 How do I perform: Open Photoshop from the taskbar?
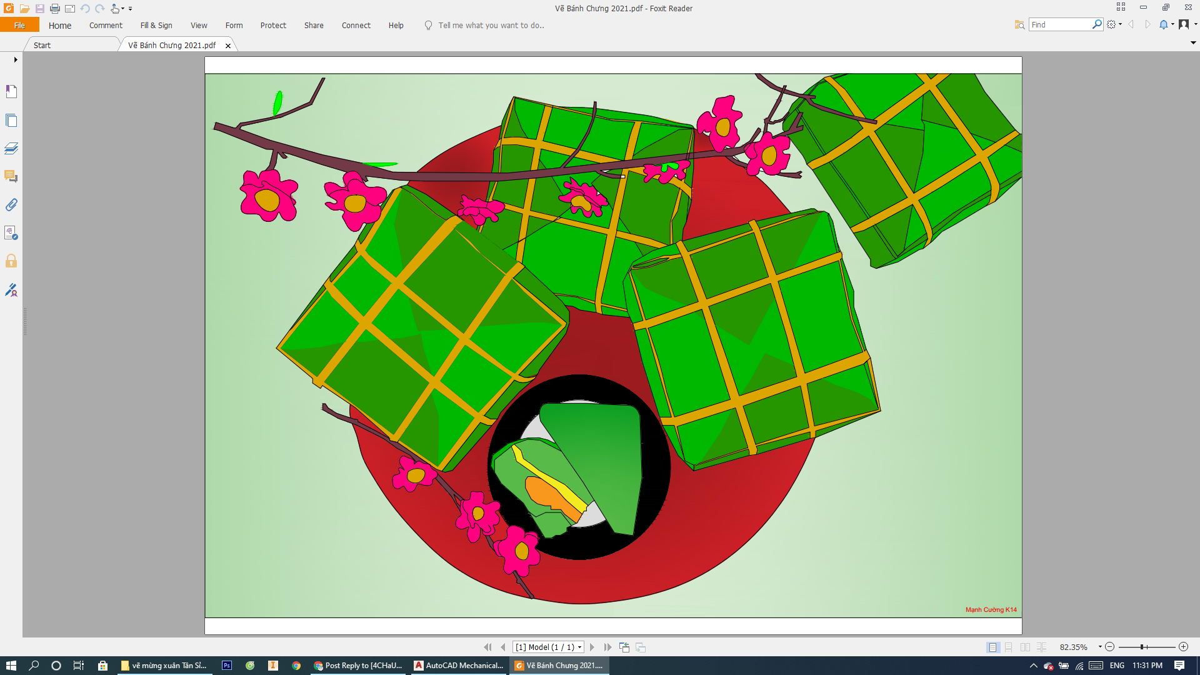pyautogui.click(x=227, y=666)
